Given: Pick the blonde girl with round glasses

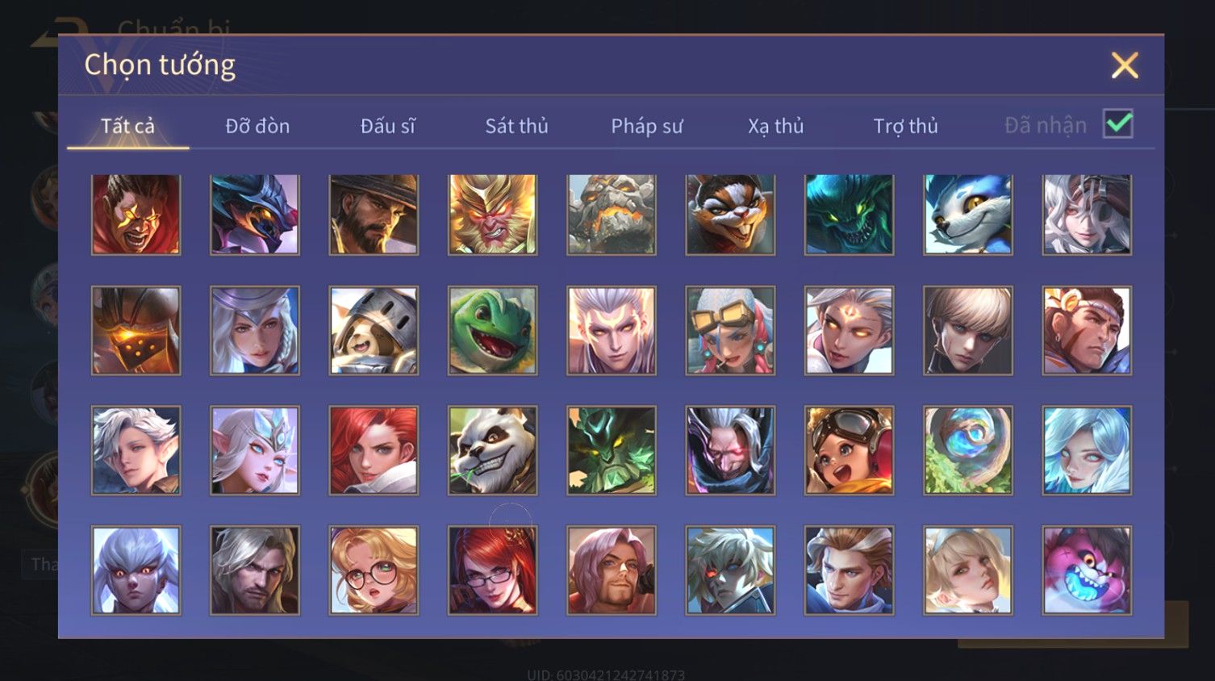Looking at the screenshot, I should pyautogui.click(x=374, y=570).
